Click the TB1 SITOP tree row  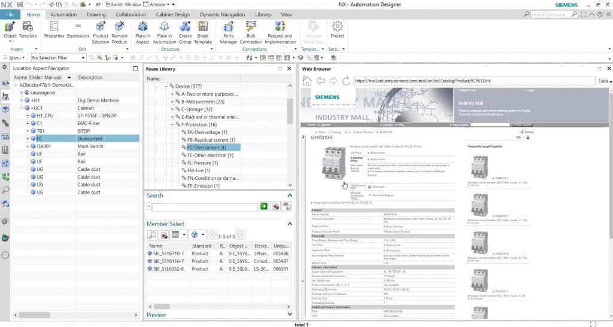tap(76, 131)
